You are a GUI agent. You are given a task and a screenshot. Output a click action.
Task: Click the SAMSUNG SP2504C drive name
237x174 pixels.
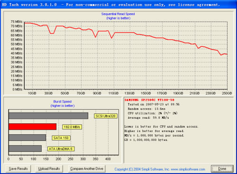149,100
